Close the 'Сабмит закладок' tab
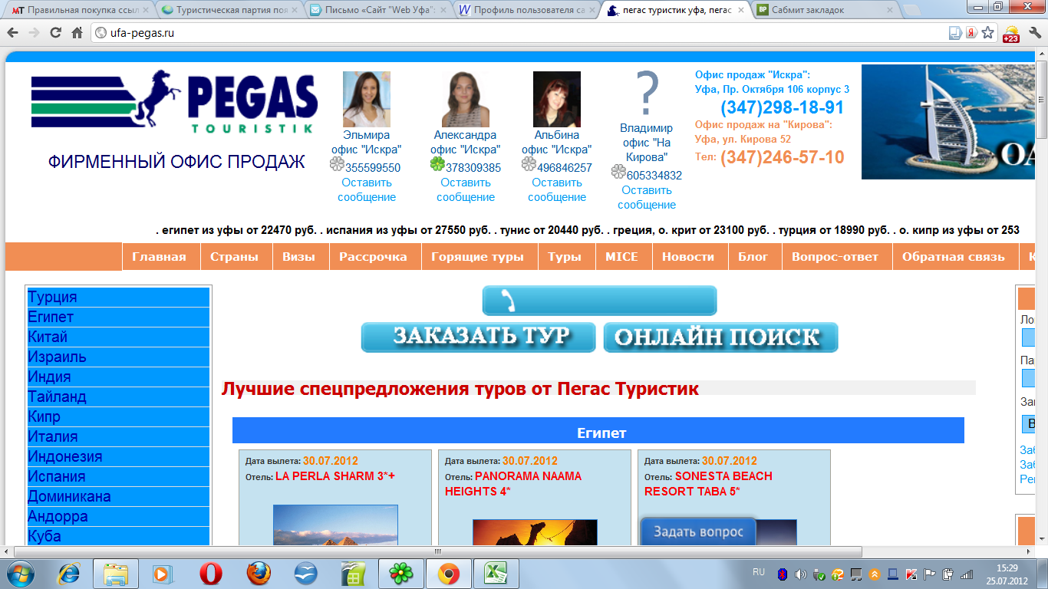 889,10
